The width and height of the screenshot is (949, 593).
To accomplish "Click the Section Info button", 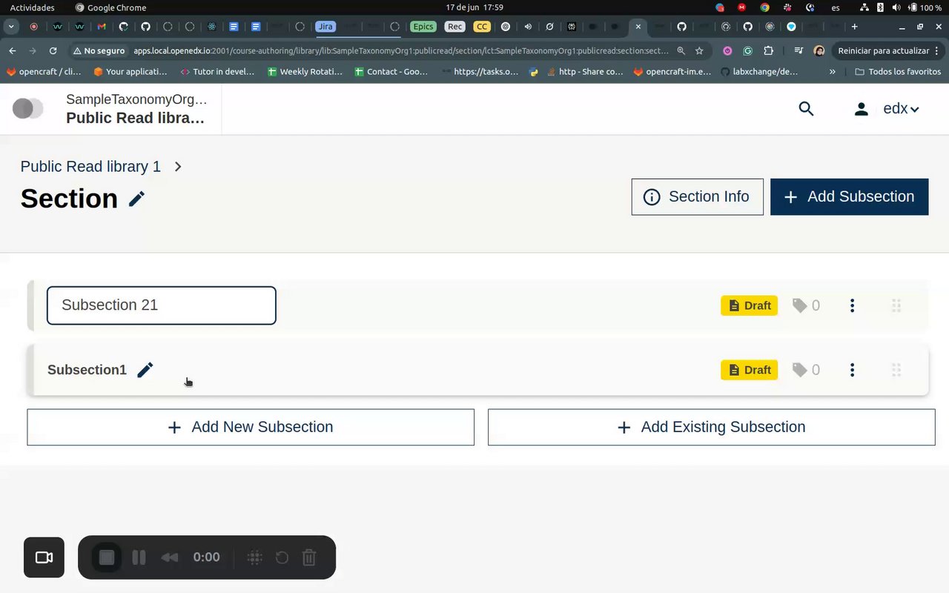I will point(697,196).
